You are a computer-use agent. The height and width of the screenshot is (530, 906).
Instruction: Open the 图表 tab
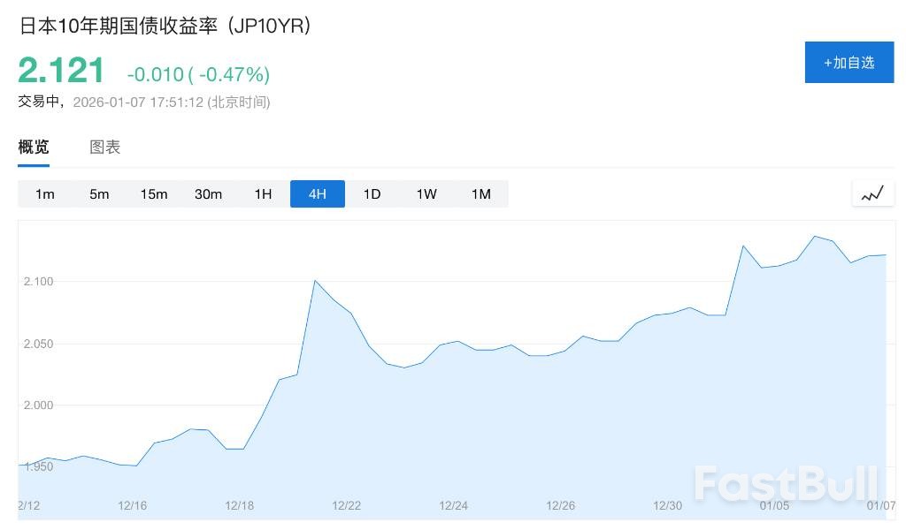(104, 148)
